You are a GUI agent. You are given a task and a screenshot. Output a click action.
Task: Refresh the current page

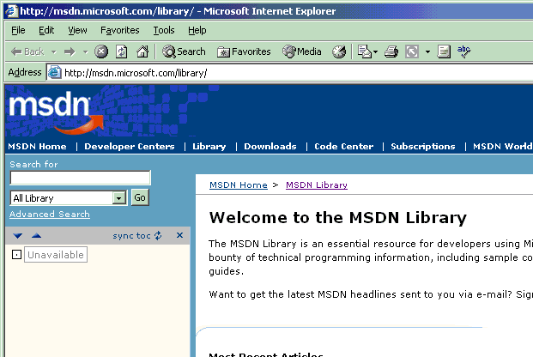pos(122,51)
